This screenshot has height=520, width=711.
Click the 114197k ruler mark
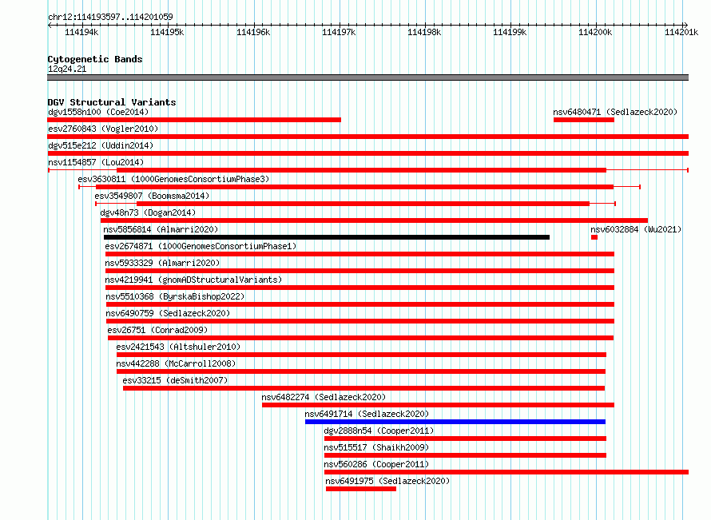click(x=339, y=32)
